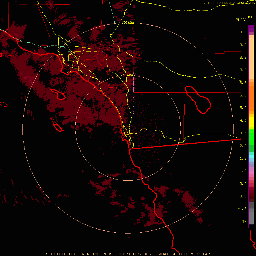Click the Santa Catalina Island outline
This screenshot has height=256, width=256.
(x=58, y=94)
